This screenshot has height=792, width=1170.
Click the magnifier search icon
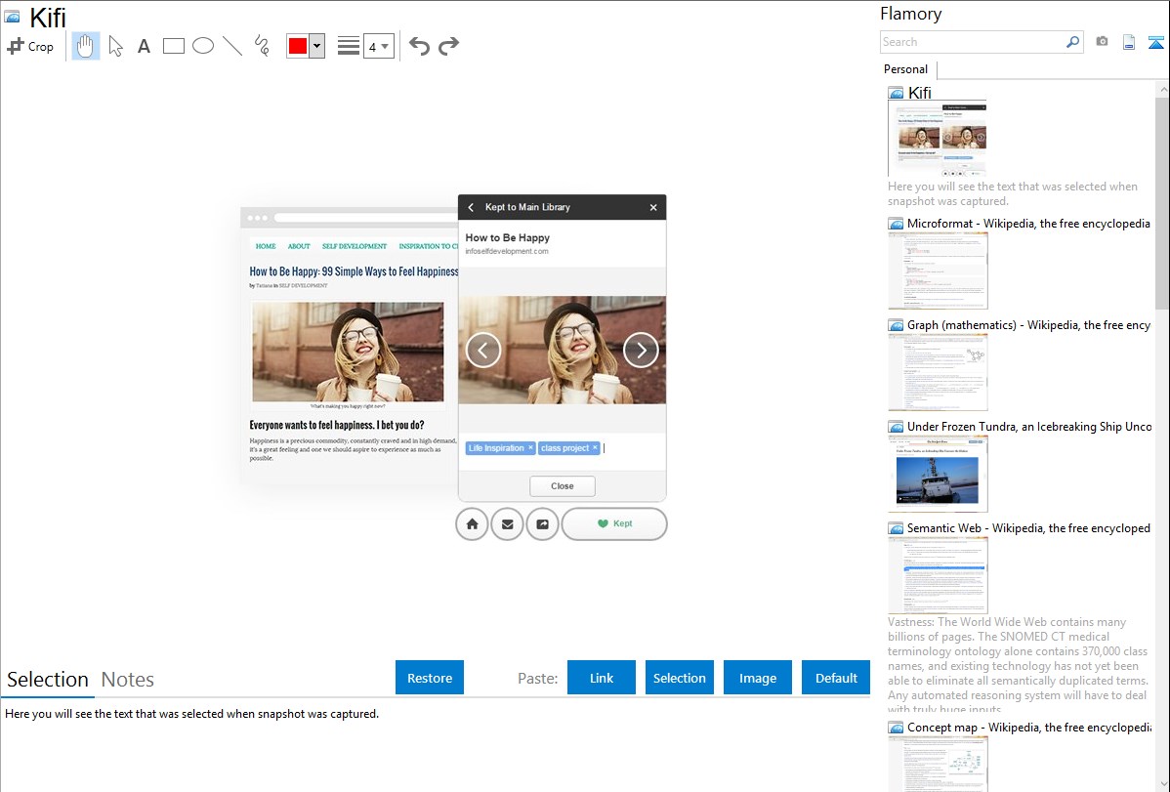1072,42
